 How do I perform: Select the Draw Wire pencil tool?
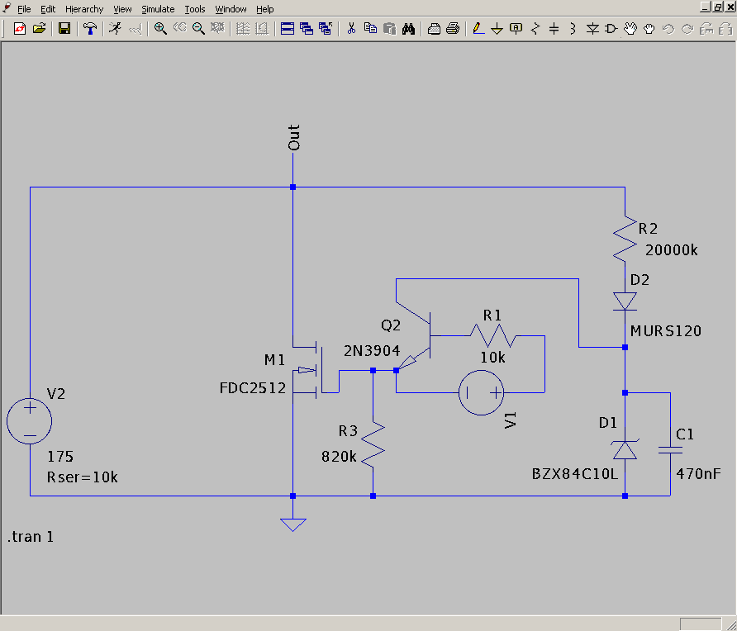click(478, 29)
